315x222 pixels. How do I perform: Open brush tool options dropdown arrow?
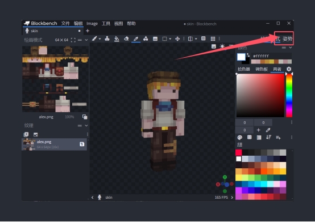click(100, 39)
